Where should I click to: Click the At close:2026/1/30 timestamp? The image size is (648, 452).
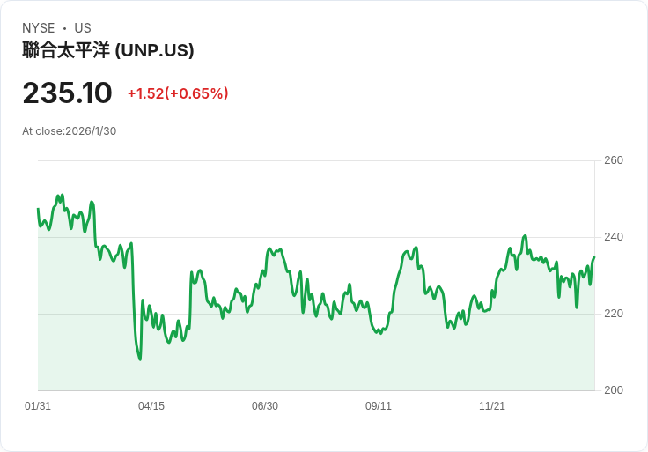pos(70,131)
